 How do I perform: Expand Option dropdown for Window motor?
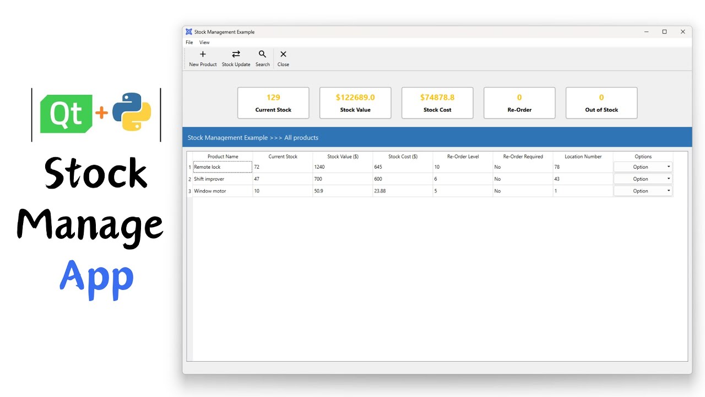pyautogui.click(x=643, y=191)
